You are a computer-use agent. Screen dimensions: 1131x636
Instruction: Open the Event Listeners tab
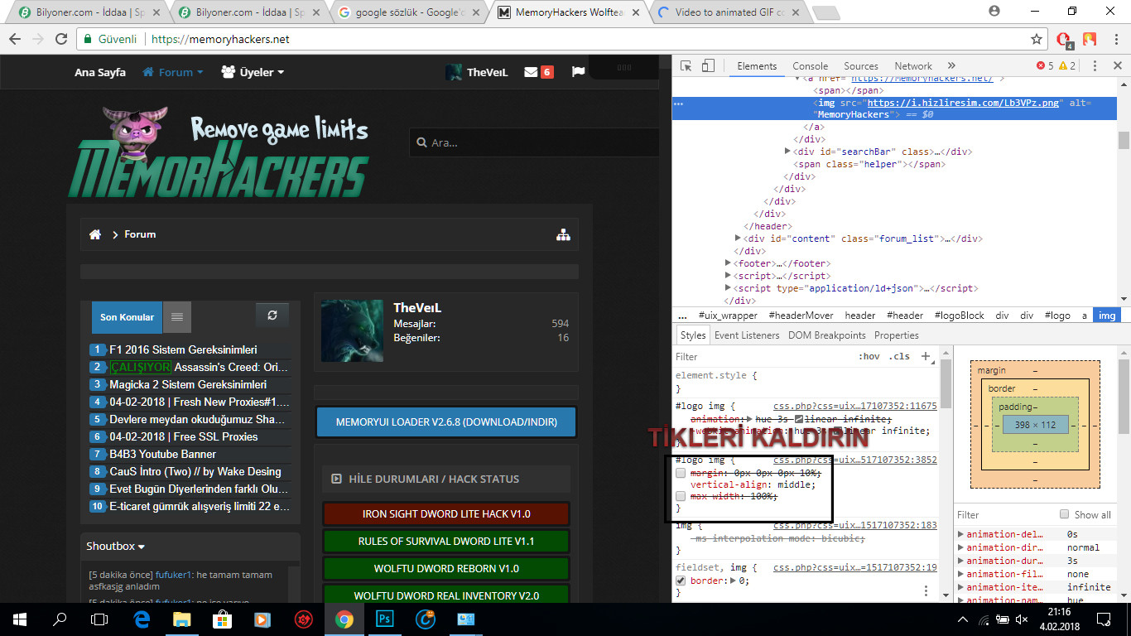coord(747,335)
